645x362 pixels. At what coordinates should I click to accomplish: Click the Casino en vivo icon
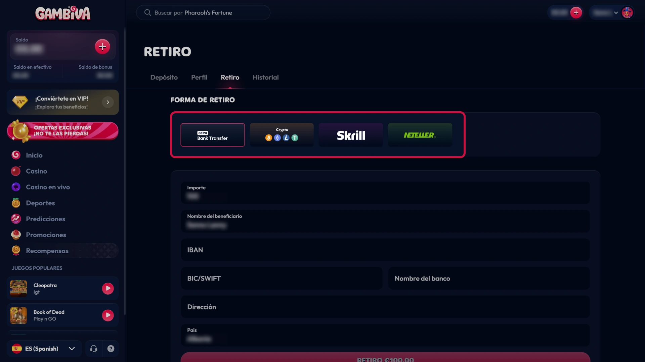(x=16, y=187)
